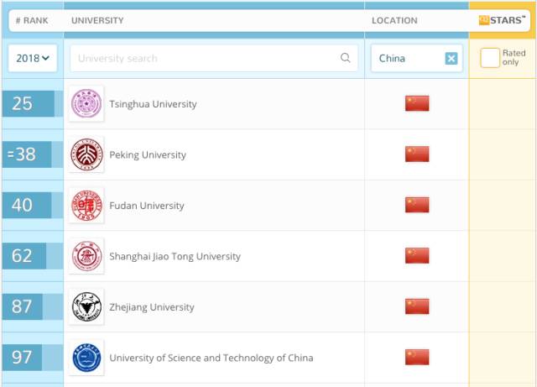537x387 pixels.
Task: Click the search magnifier icon
Action: click(x=346, y=58)
